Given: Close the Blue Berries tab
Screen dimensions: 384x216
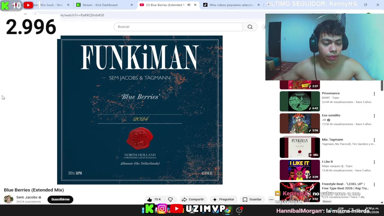Looking at the screenshot, I should tap(195, 5).
